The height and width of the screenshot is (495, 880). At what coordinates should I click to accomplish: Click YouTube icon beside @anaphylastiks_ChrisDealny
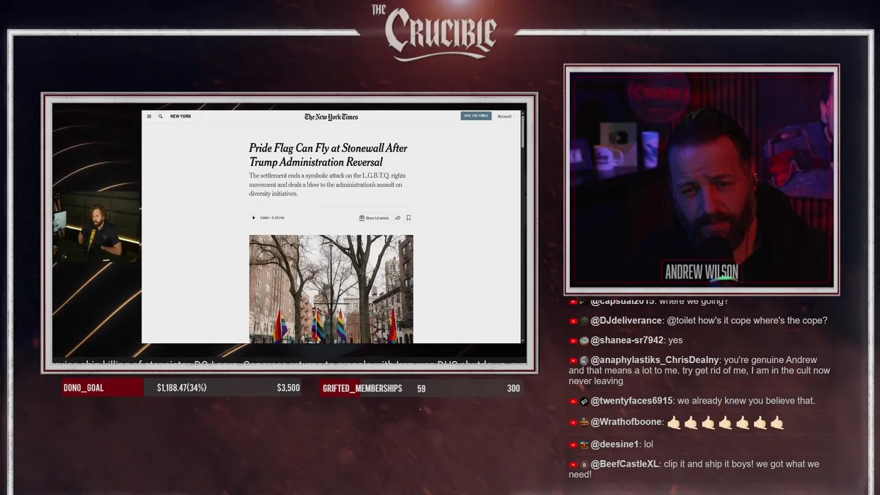tap(573, 361)
